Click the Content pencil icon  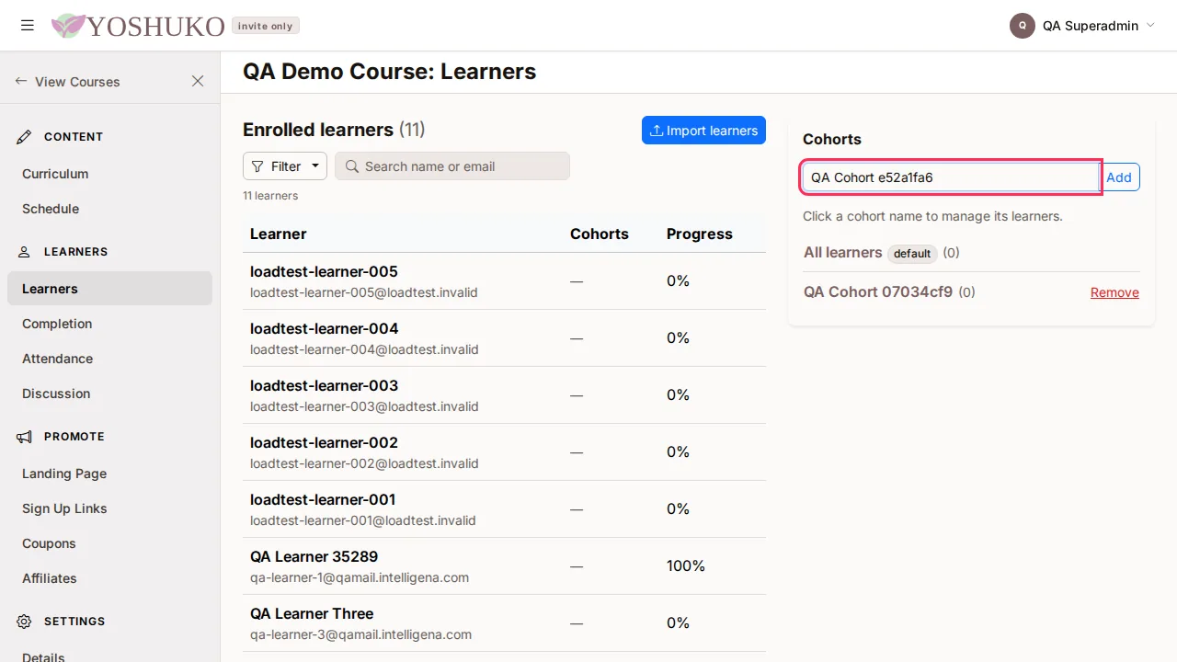pos(25,137)
